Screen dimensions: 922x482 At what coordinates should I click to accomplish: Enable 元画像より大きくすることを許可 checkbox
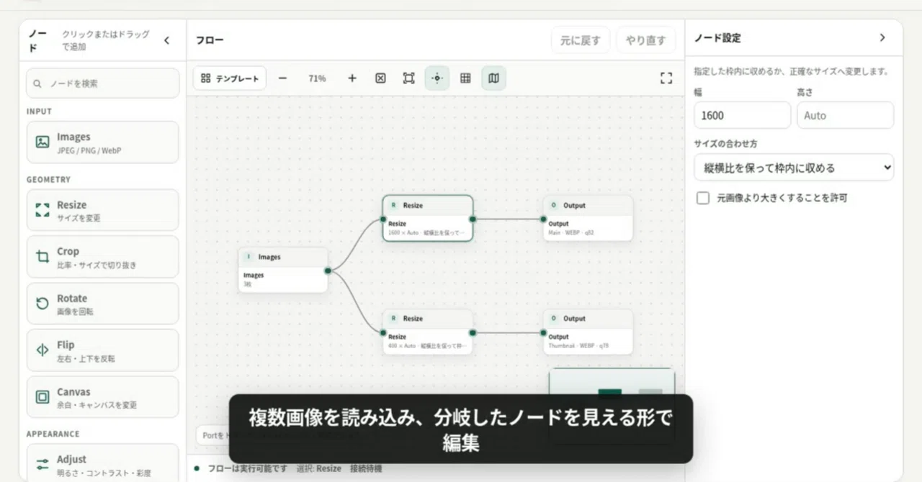(x=703, y=198)
